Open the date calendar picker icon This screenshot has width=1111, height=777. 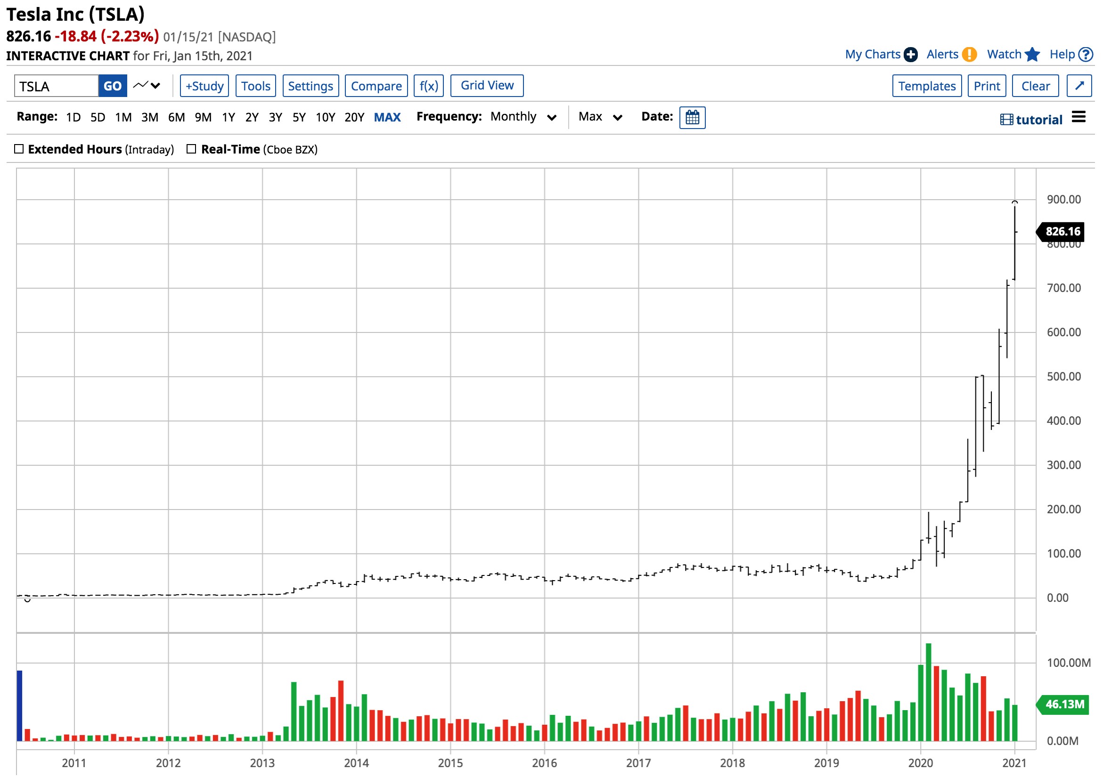(692, 118)
